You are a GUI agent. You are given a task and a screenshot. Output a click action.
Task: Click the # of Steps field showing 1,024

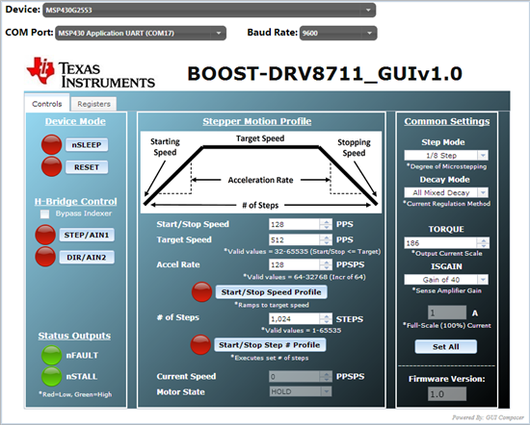tap(295, 318)
